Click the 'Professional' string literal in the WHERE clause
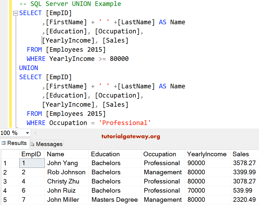The width and height of the screenshot is (259, 205). [125, 123]
